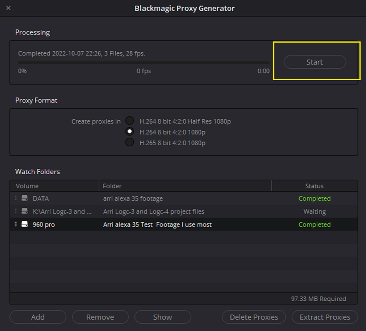Viewport: 366px width, 331px height.
Task: Click the DATA volume name
Action: pos(41,199)
